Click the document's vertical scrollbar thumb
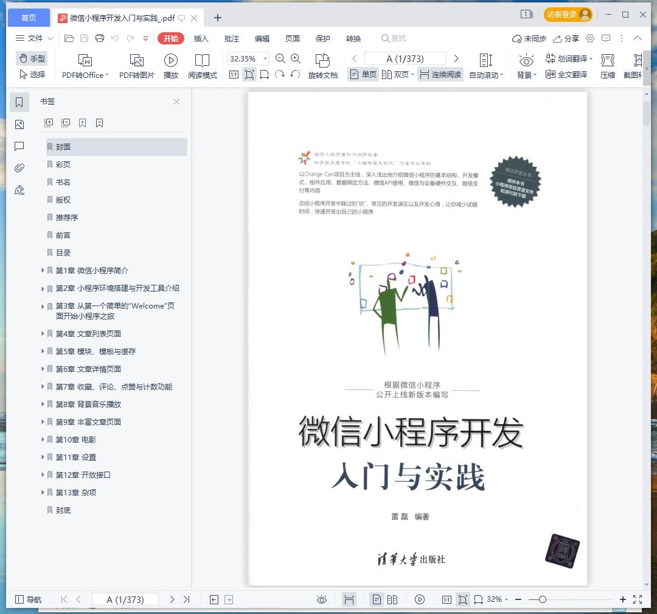 pos(647,113)
